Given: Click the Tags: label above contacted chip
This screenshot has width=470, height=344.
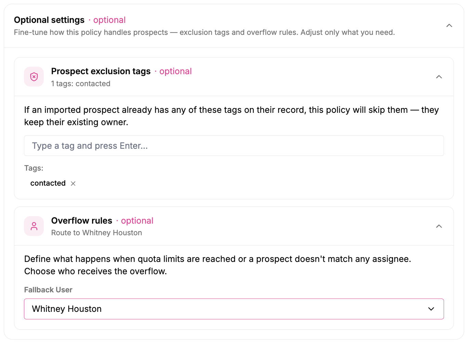Looking at the screenshot, I should pos(34,168).
